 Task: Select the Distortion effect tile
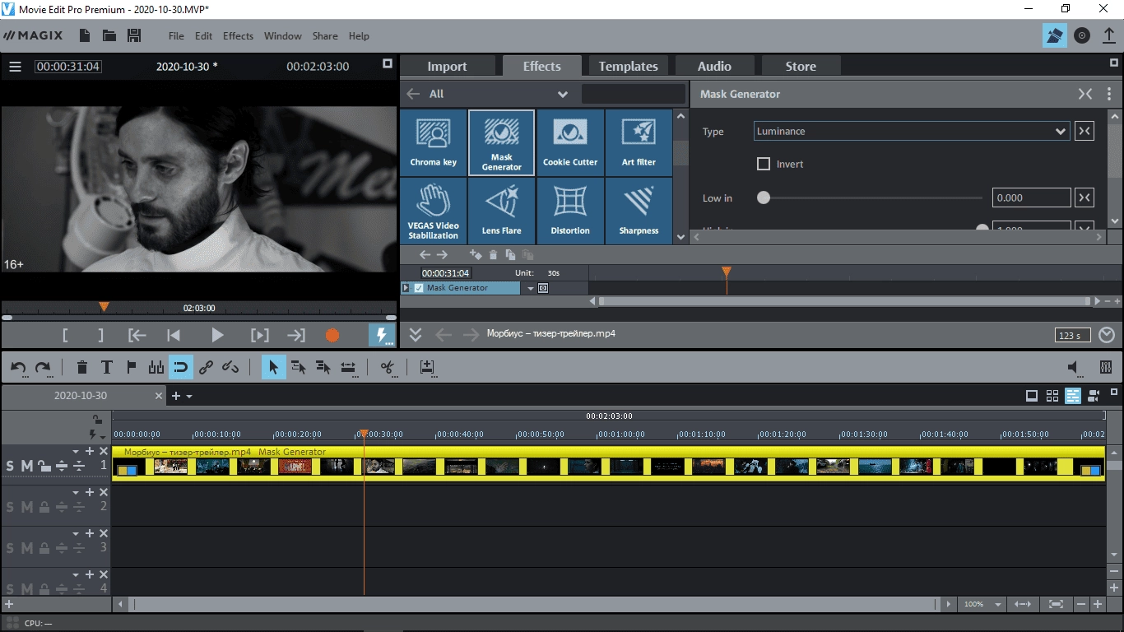click(570, 210)
